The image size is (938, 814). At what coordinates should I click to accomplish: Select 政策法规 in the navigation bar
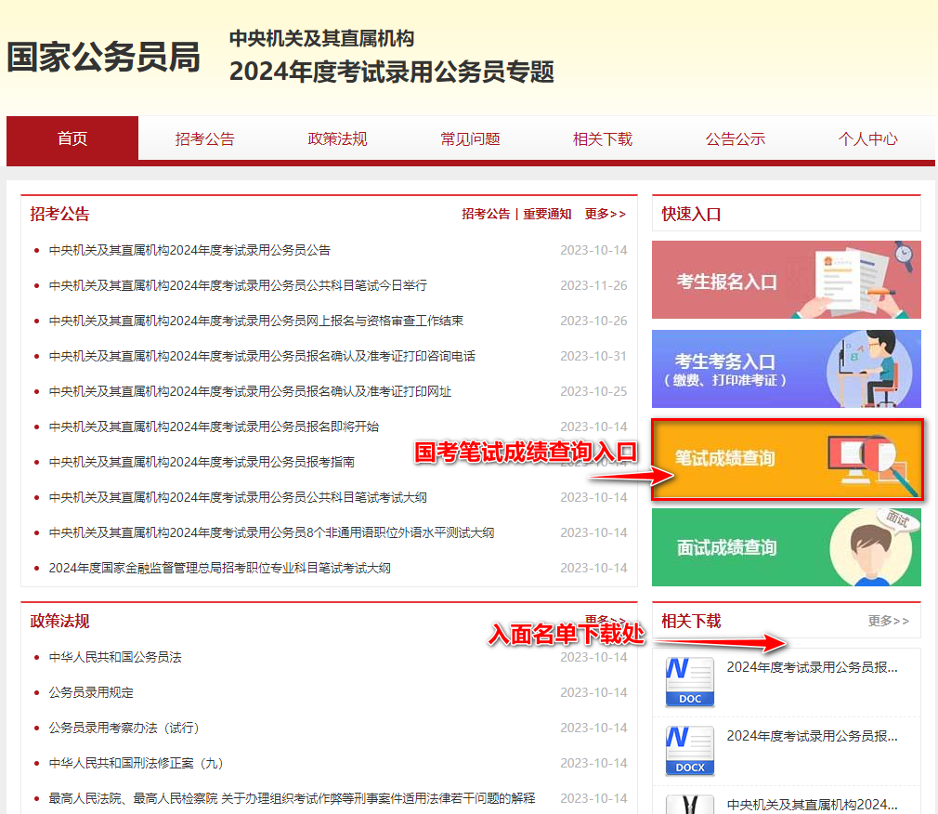[x=337, y=138]
